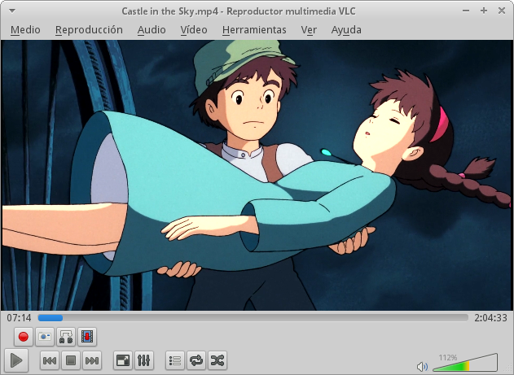514x375 pixels.
Task: Open the Medio menu
Action: (x=25, y=30)
